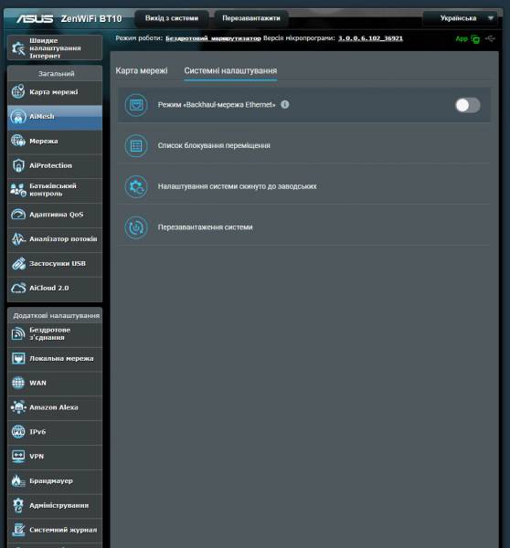
Task: Click the Вихід з системи logout button
Action: click(x=172, y=18)
